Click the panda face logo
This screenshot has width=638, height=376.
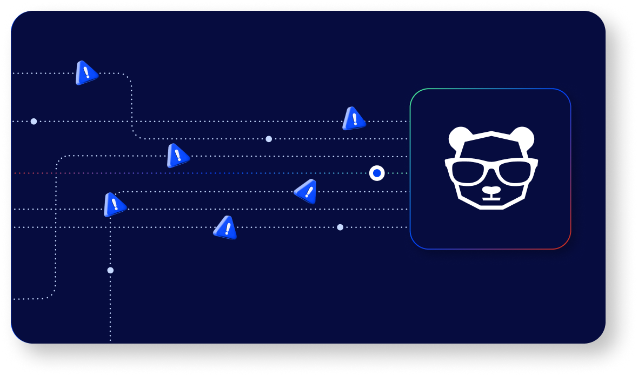coord(491,168)
